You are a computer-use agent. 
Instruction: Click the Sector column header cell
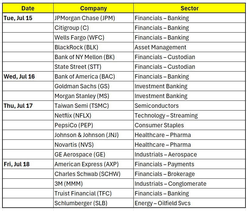point(189,8)
